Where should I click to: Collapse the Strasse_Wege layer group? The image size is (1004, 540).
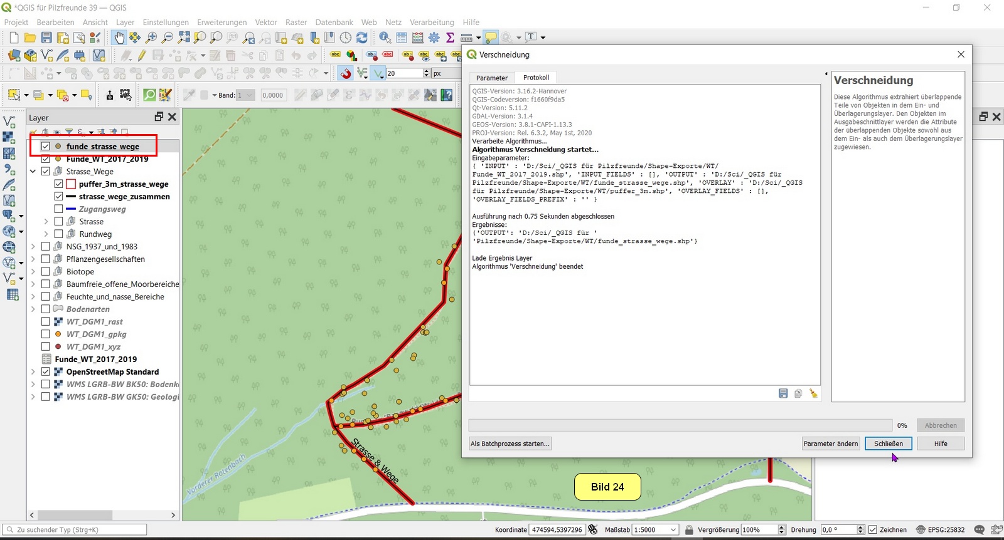click(33, 172)
